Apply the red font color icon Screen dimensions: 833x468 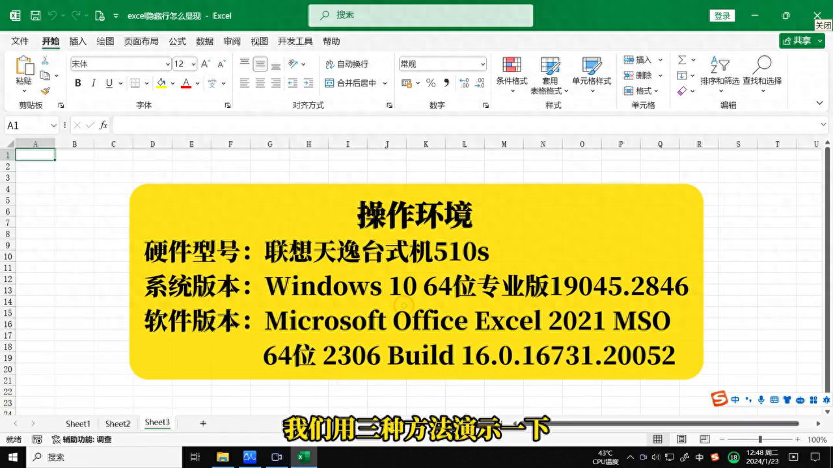tap(186, 83)
